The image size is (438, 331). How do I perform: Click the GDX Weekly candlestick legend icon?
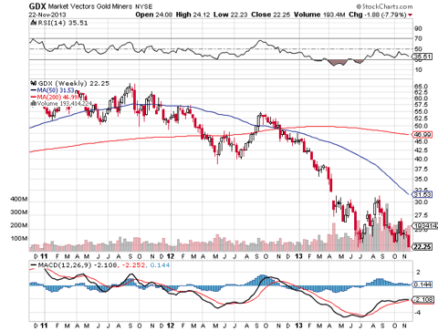pos(34,83)
